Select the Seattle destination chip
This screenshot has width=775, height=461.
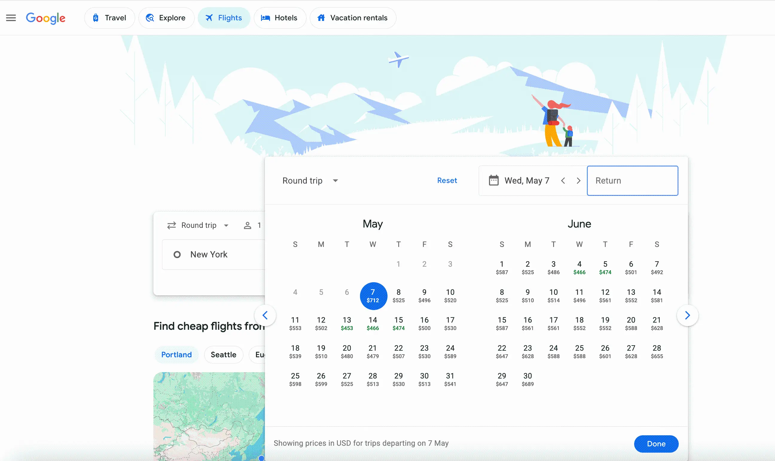(223, 355)
